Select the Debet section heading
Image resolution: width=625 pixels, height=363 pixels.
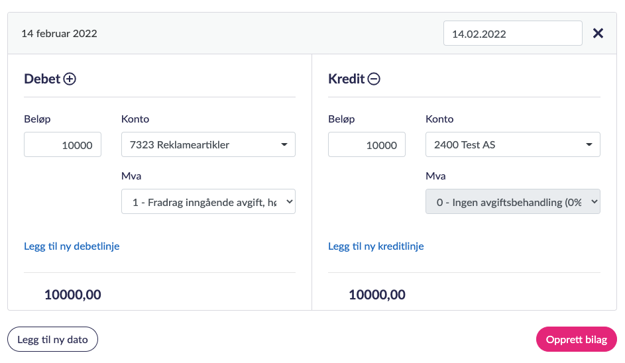coord(42,79)
